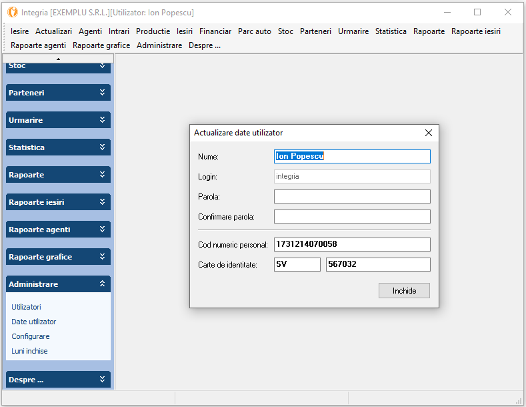This screenshot has height=407, width=526.
Task: Click the Integria app logo icon
Action: click(x=12, y=12)
